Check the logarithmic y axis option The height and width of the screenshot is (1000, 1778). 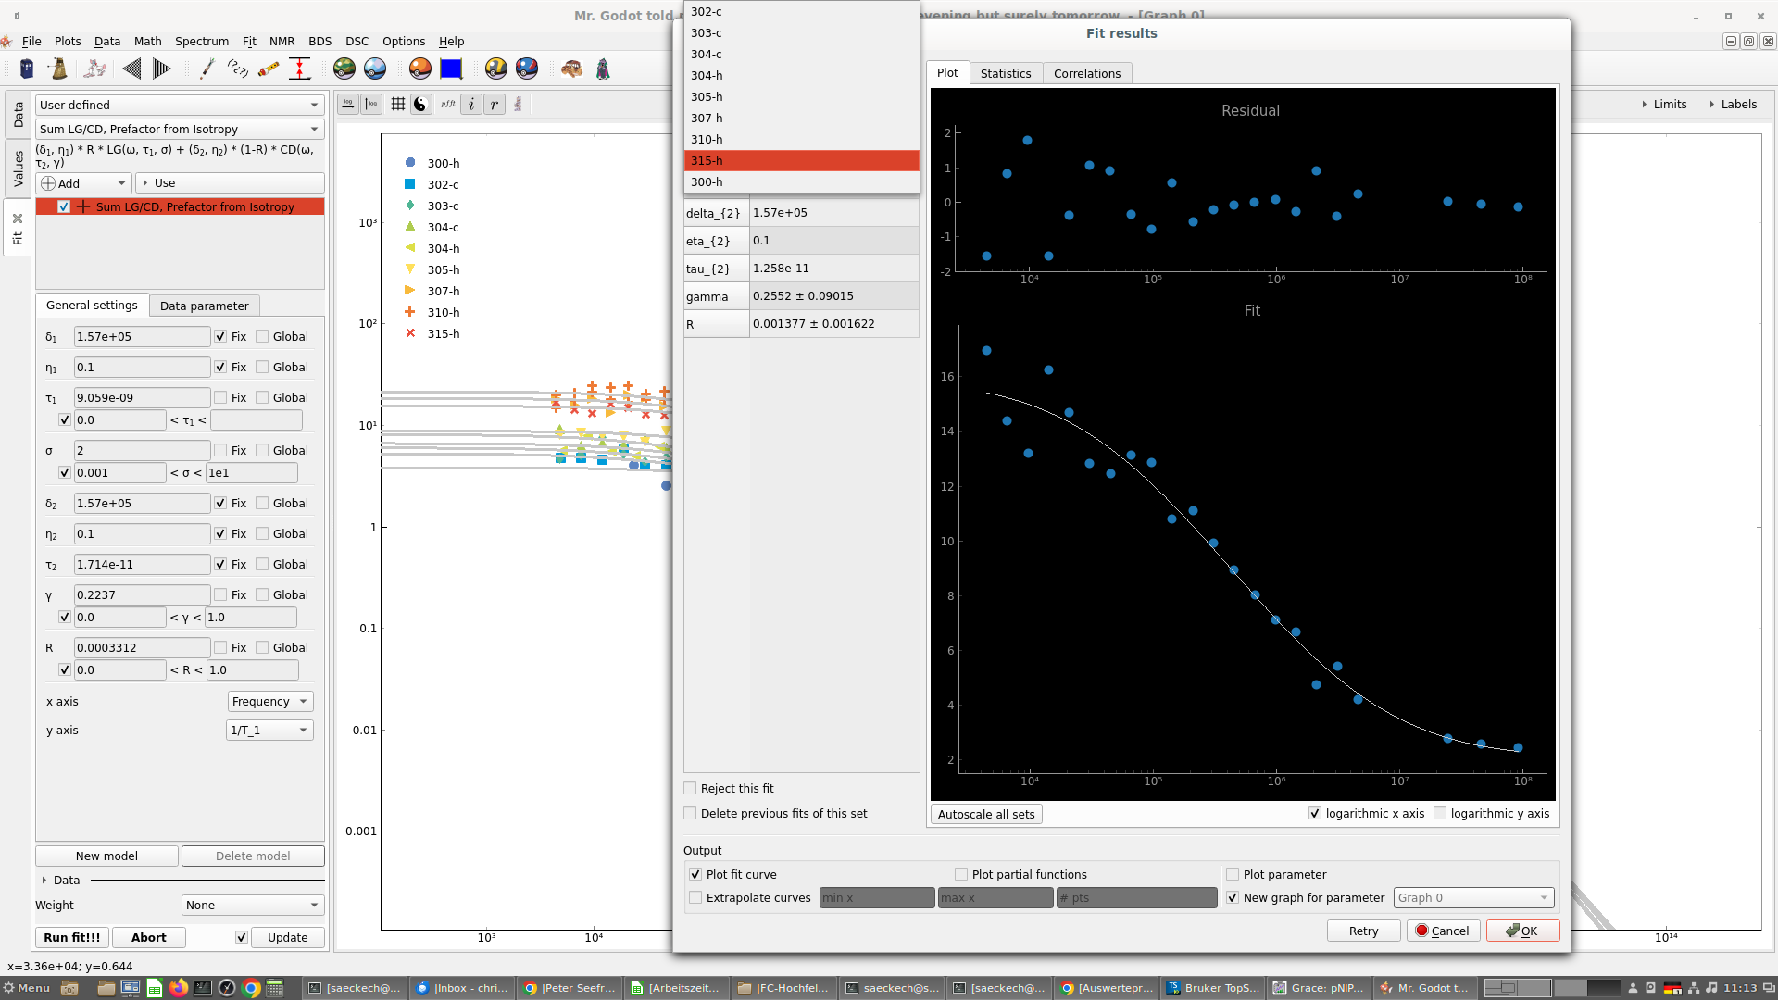pos(1440,813)
